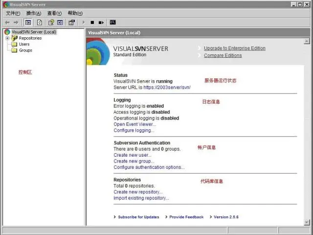Open the server URL https://2003server/svn/

click(x=167, y=87)
